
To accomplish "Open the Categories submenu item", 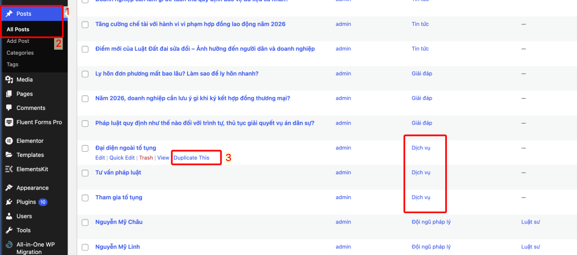I will (x=20, y=52).
